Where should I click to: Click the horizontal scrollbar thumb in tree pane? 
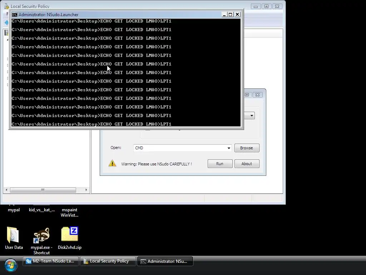43,190
